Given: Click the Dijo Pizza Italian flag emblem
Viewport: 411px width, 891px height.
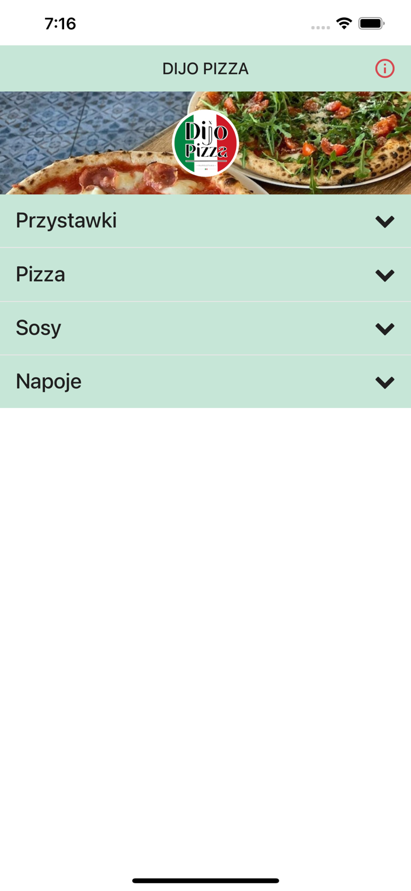Looking at the screenshot, I should (x=206, y=144).
